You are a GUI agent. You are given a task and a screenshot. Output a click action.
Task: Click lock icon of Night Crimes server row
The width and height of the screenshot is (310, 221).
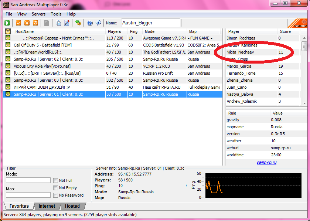8,38
